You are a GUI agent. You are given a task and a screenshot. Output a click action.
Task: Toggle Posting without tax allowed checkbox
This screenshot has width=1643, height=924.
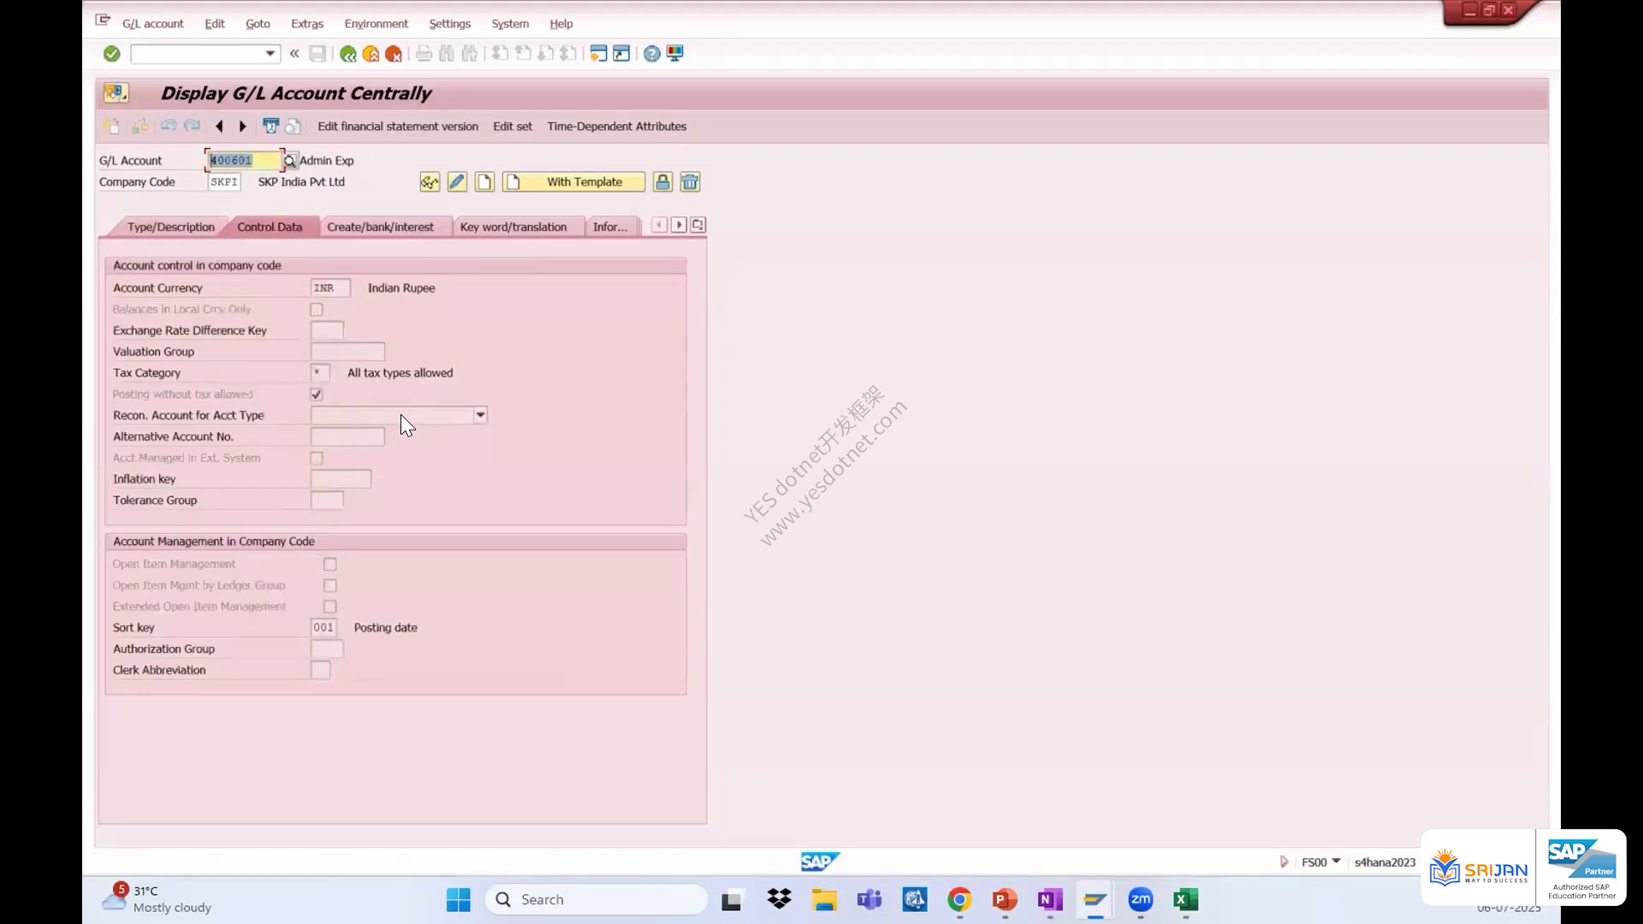point(317,394)
